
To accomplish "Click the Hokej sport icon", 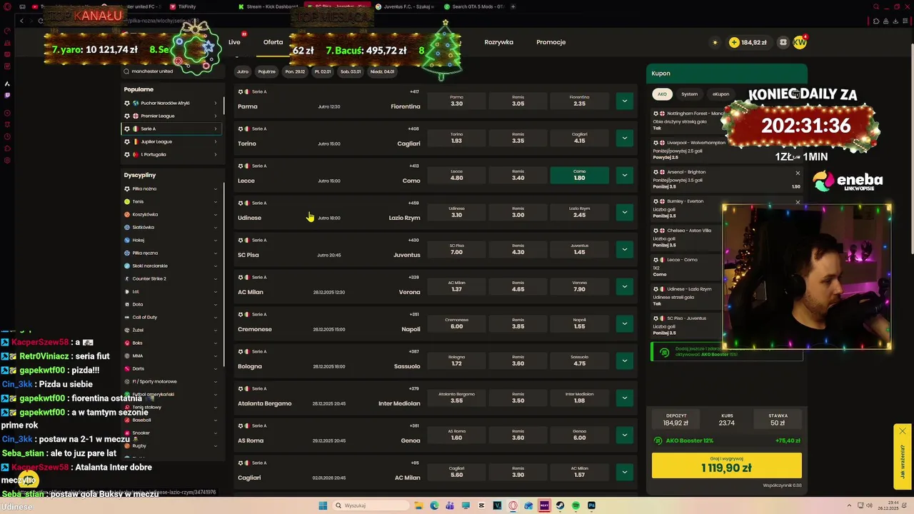I will 127,240.
